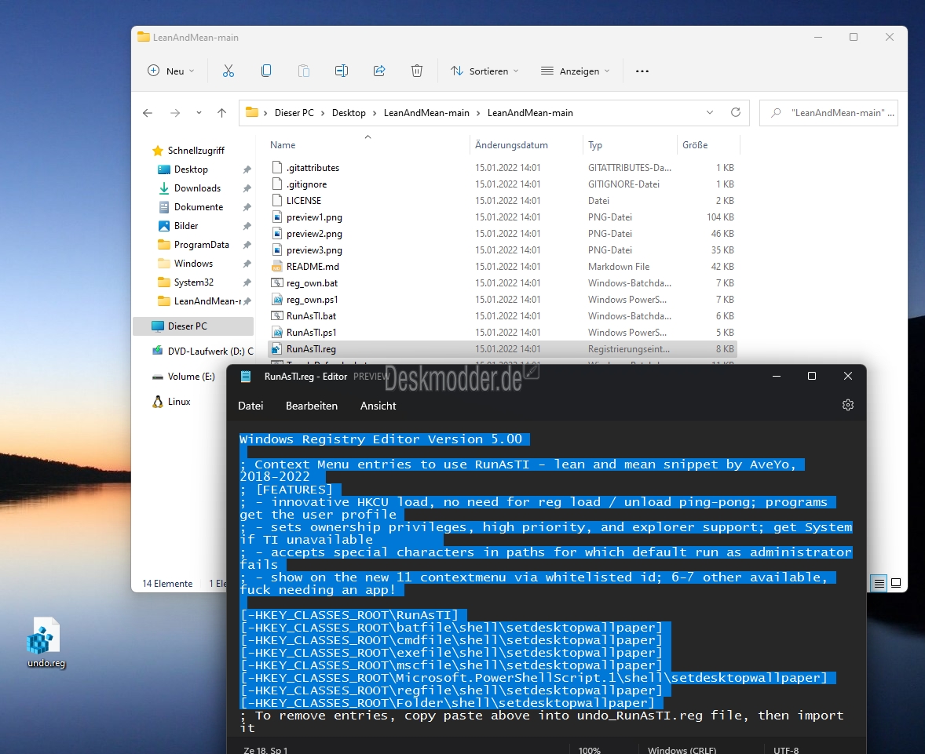Switch Explorer to details view icon
Screen dimensions: 925x754
point(879,583)
